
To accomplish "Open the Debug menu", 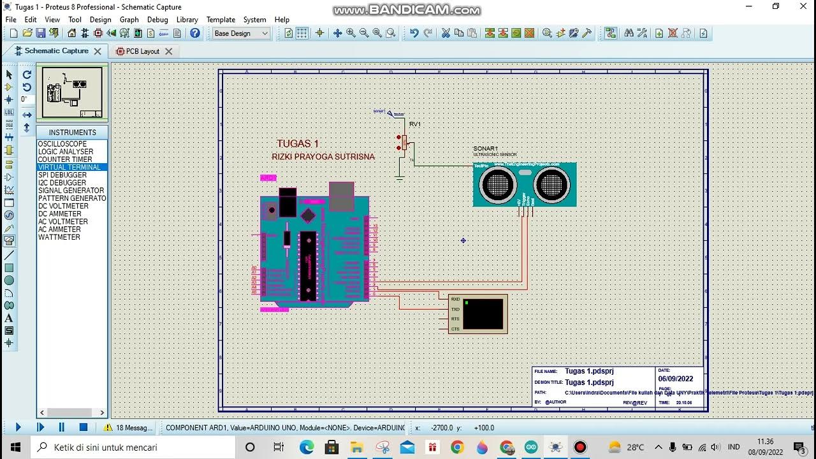I will 157,20.
